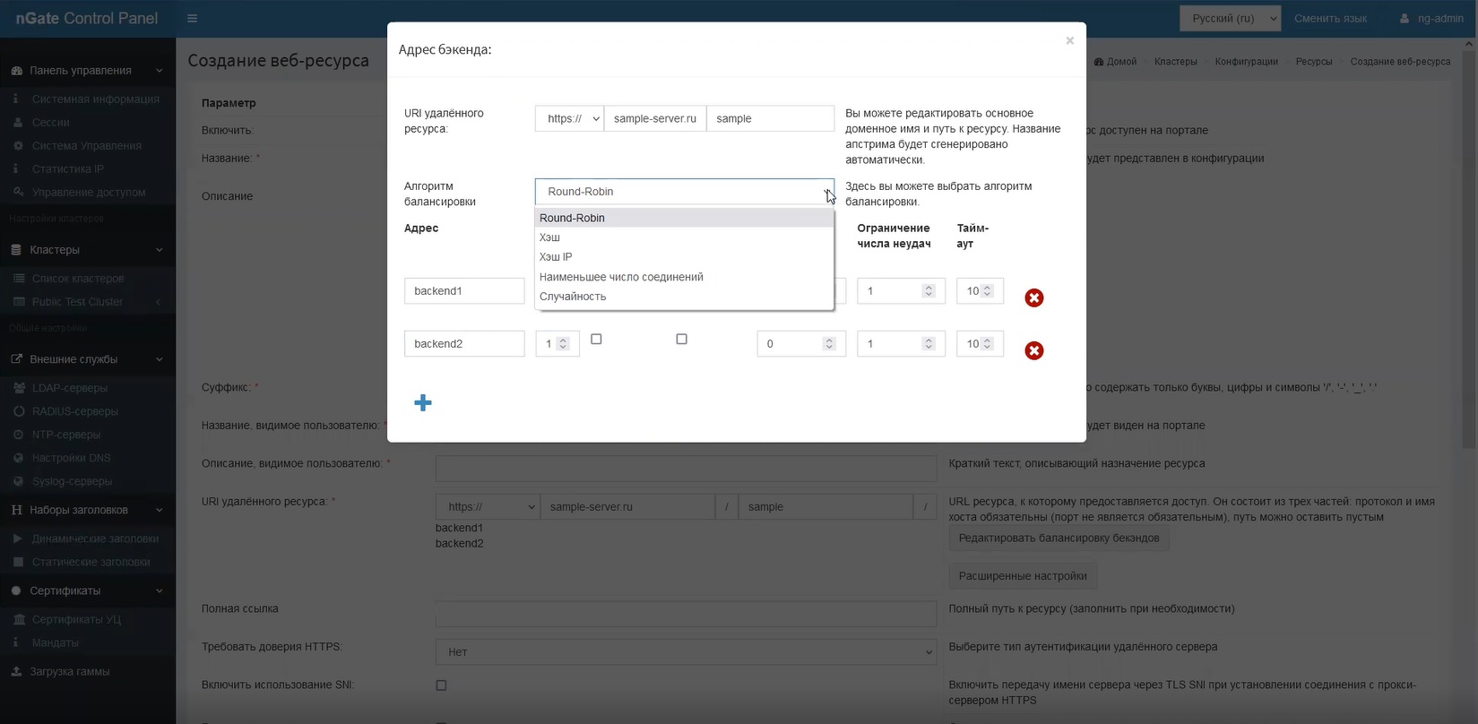Click the Полная ссылка input field
The image size is (1478, 724).
(686, 614)
